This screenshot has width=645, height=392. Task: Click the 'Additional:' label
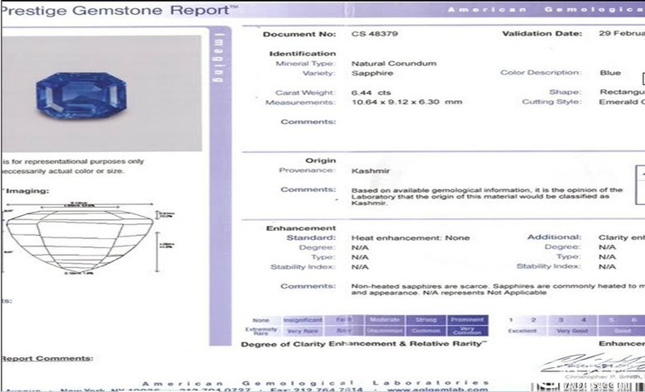(x=554, y=237)
